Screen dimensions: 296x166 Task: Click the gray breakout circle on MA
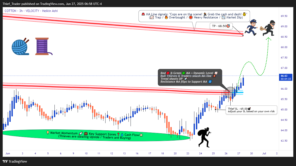(230, 92)
